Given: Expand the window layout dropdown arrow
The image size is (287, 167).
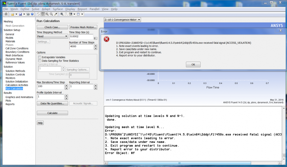Looking at the screenshot, I should 74,14.
